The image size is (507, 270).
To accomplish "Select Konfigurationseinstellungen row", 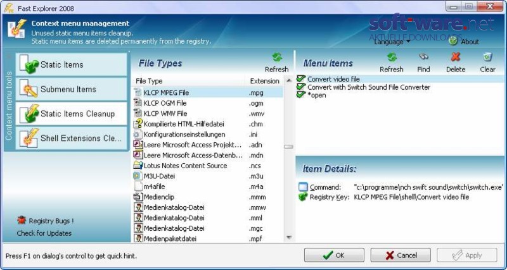I will [208, 134].
